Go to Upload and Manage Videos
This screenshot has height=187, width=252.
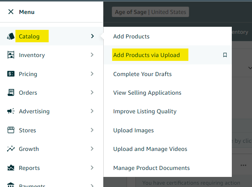(x=150, y=149)
